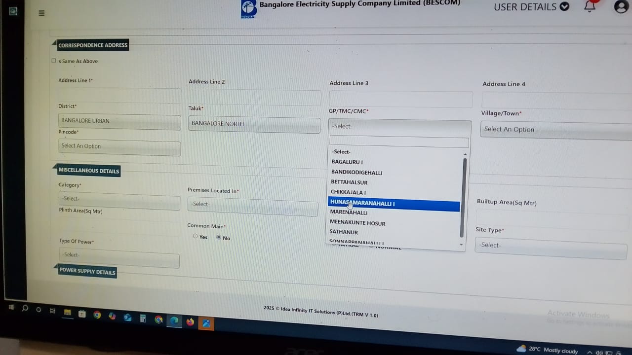Open the volume control in tray
This screenshot has width=632, height=355.
coord(599,353)
